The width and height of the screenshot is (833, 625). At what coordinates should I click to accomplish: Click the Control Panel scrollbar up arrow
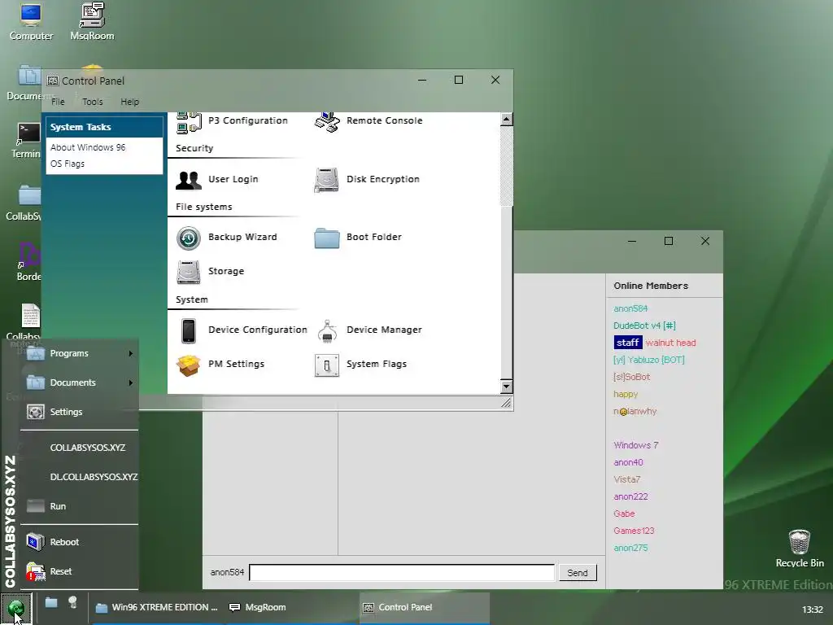tap(506, 120)
